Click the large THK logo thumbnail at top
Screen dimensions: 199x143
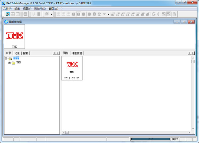[x=15, y=36]
